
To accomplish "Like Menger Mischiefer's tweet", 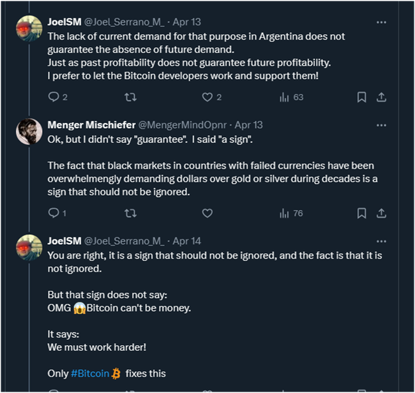I will pyautogui.click(x=207, y=213).
